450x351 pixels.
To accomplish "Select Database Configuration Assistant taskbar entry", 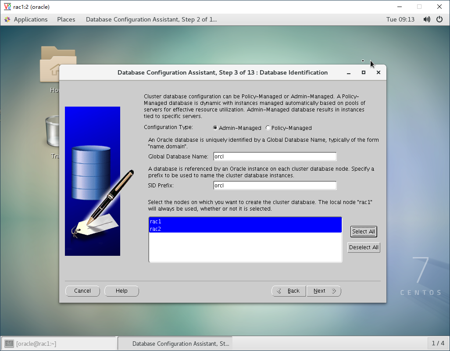I will click(175, 344).
